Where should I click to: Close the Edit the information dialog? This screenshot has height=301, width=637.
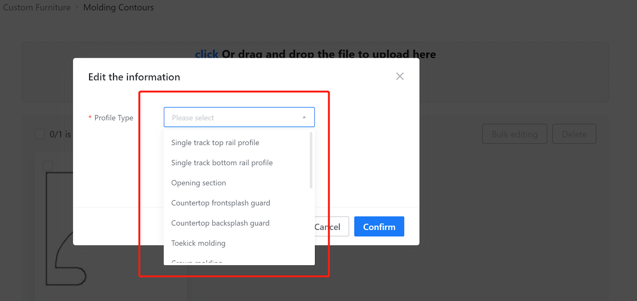click(x=400, y=76)
